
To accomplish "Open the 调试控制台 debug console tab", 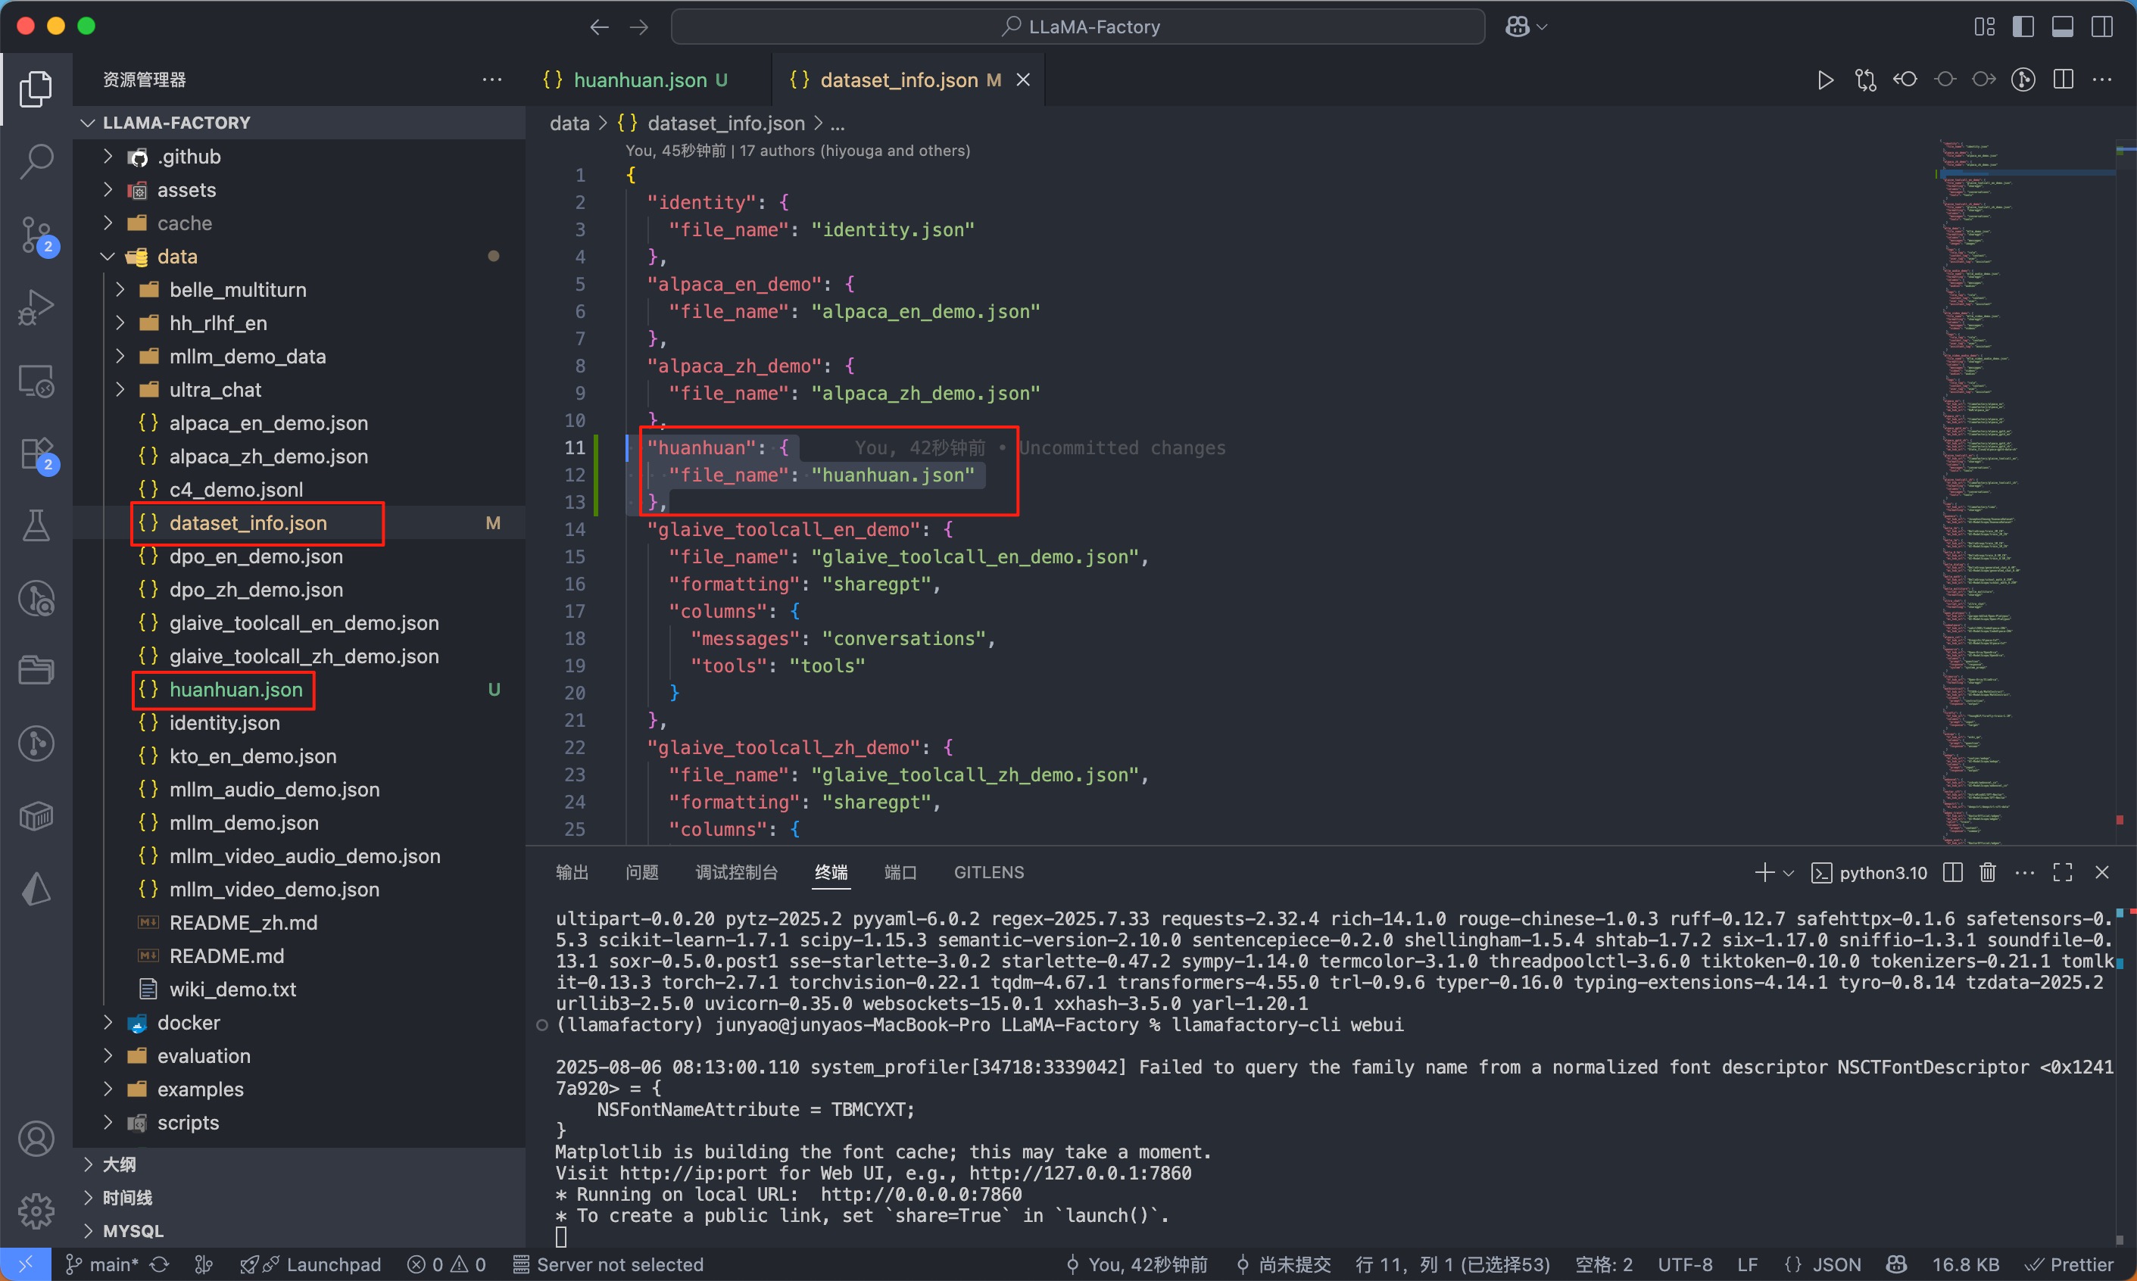I will point(737,873).
